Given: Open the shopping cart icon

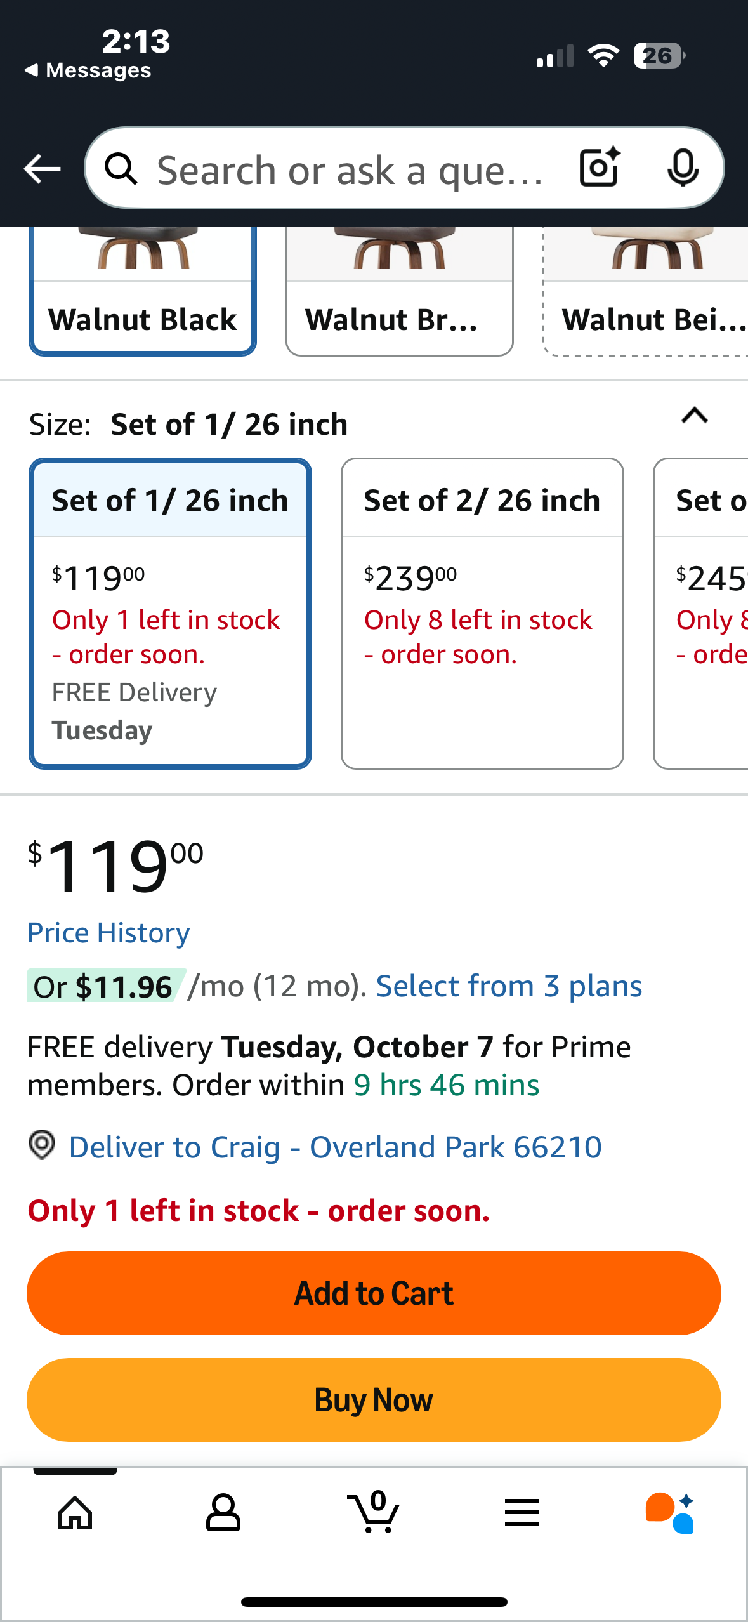Looking at the screenshot, I should pos(374,1513).
